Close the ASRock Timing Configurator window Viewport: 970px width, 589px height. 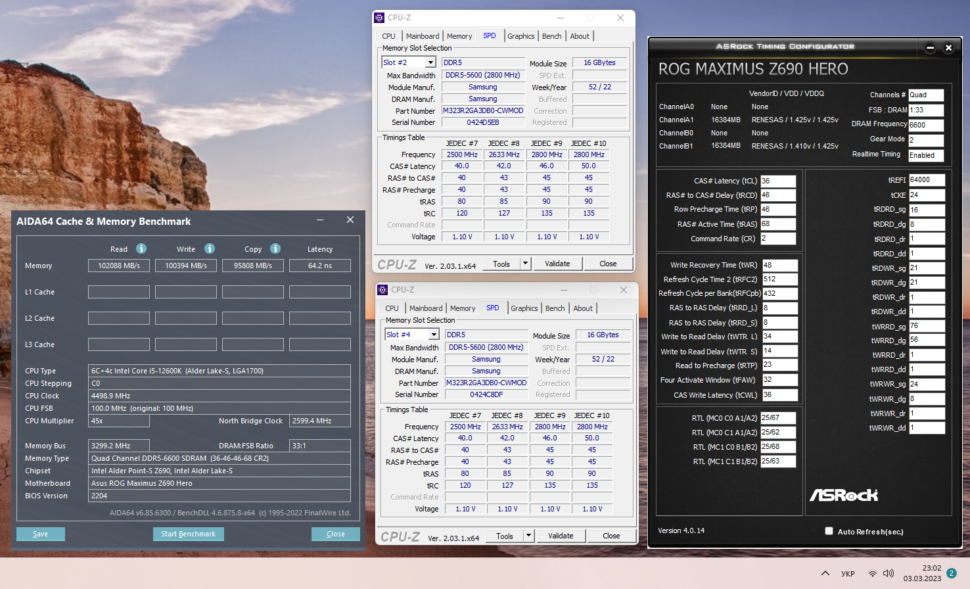(948, 47)
